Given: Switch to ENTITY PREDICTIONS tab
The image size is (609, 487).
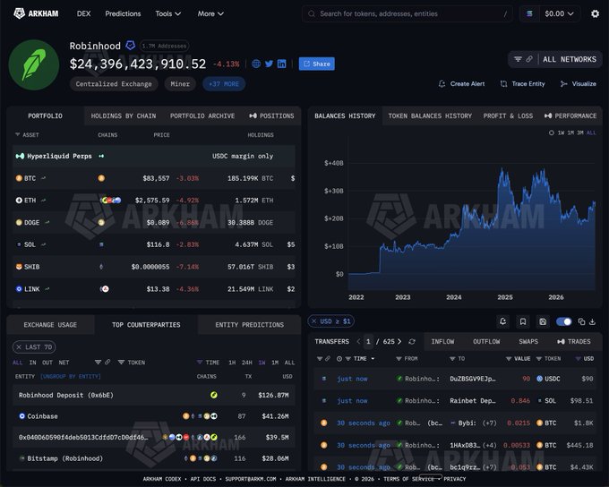Looking at the screenshot, I should (249, 325).
